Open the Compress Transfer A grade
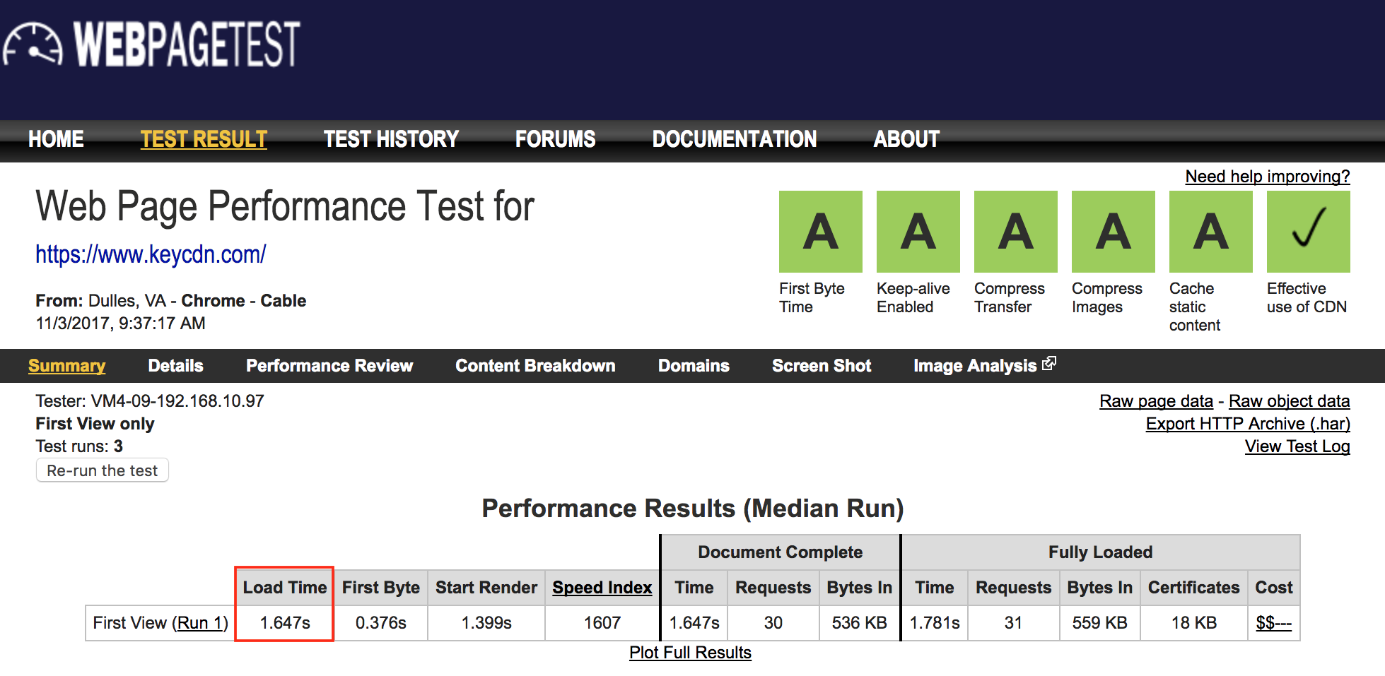The height and width of the screenshot is (676, 1385). 1015,232
